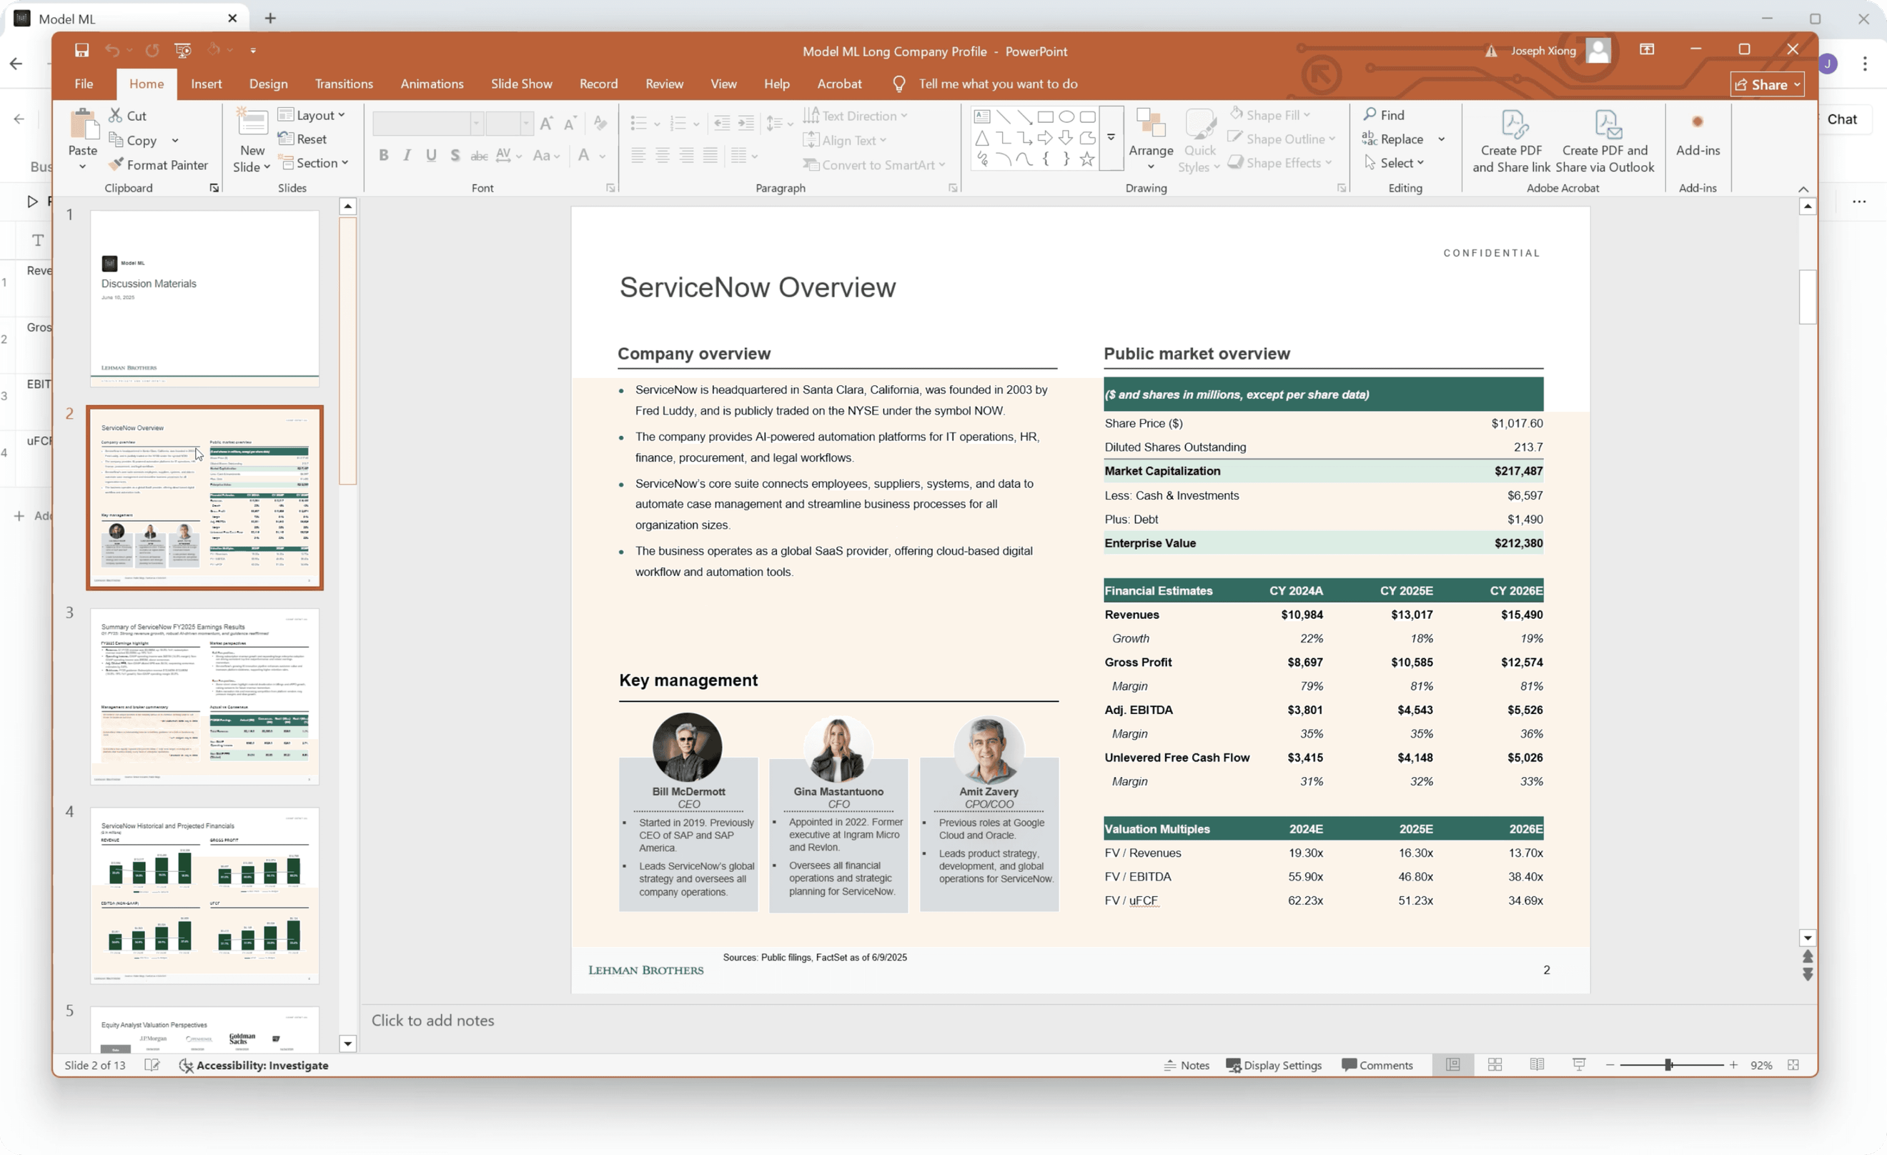Click Fit slide to current window icon
This screenshot has height=1155, width=1887.
(1793, 1065)
